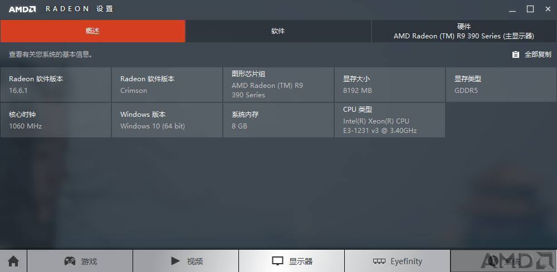Open the 视频 video section
This screenshot has height=272, width=557.
pyautogui.click(x=186, y=261)
